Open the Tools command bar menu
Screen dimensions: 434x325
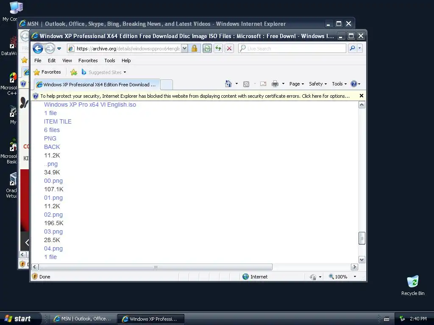[x=339, y=84]
